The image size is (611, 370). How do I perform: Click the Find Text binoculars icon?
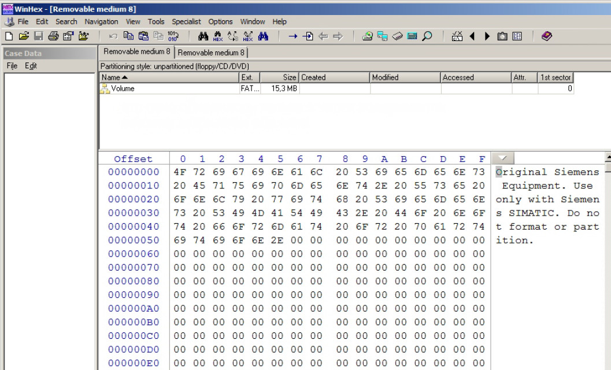pos(203,36)
